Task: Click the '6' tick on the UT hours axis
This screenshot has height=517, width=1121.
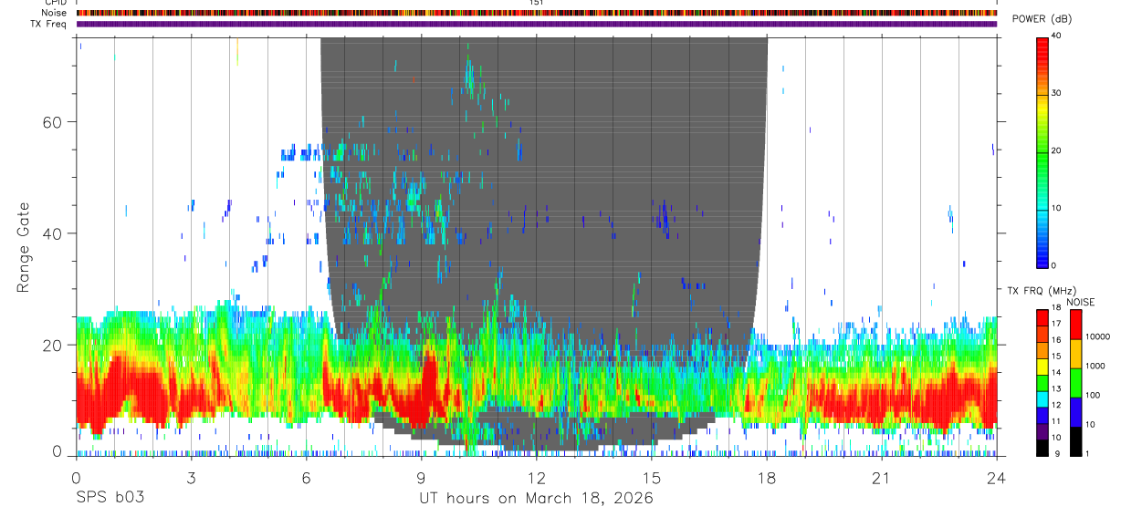Action: coord(306,478)
